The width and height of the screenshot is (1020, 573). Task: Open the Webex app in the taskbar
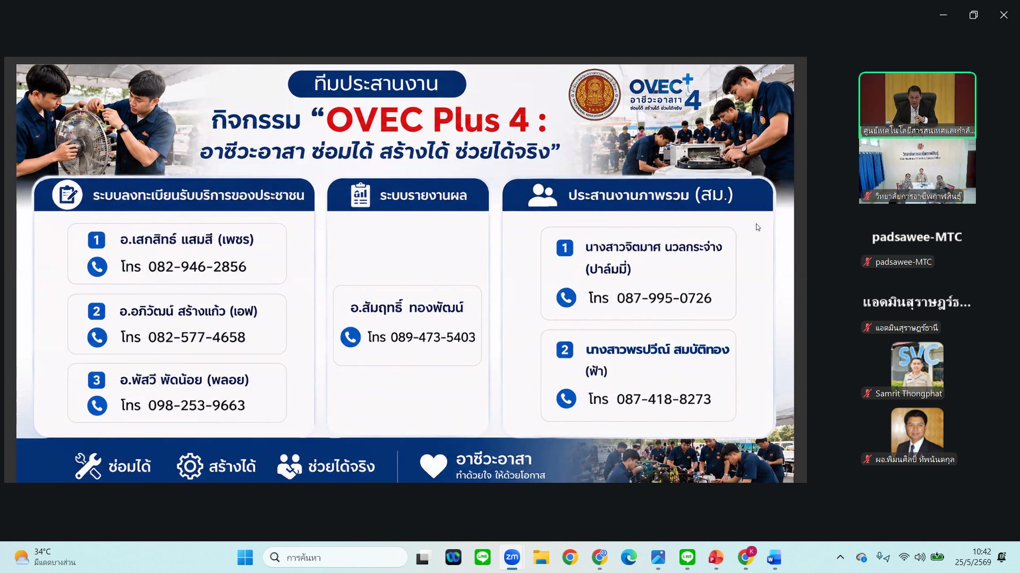tap(453, 558)
